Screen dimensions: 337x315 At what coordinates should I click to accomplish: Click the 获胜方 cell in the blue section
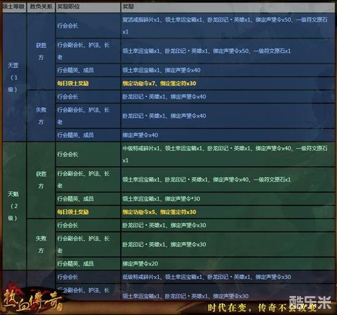pos(41,51)
